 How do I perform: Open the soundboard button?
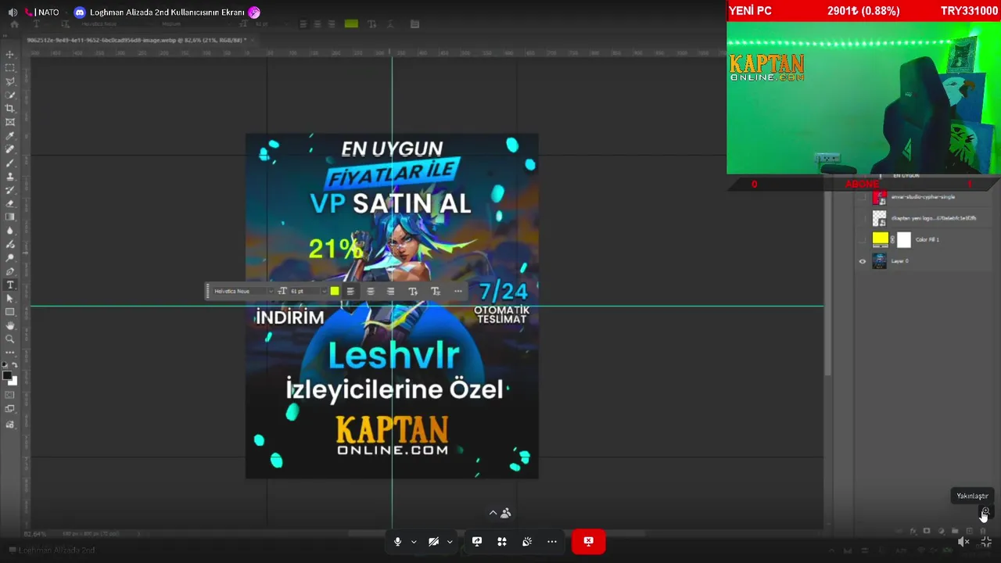tap(527, 541)
